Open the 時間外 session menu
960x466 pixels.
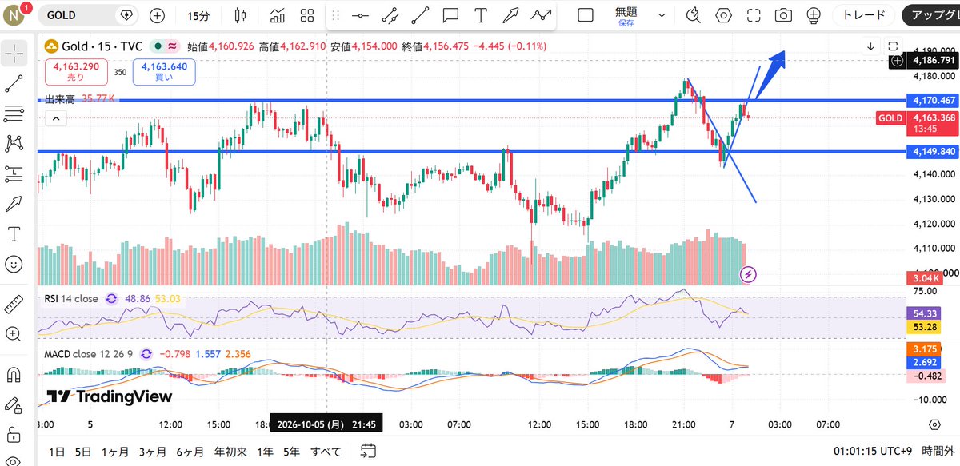click(x=938, y=452)
